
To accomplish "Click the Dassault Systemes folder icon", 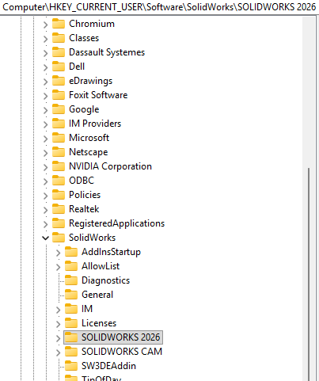I will point(59,52).
